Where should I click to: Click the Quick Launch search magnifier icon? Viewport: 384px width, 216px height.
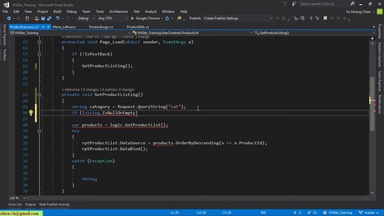coord(352,4)
